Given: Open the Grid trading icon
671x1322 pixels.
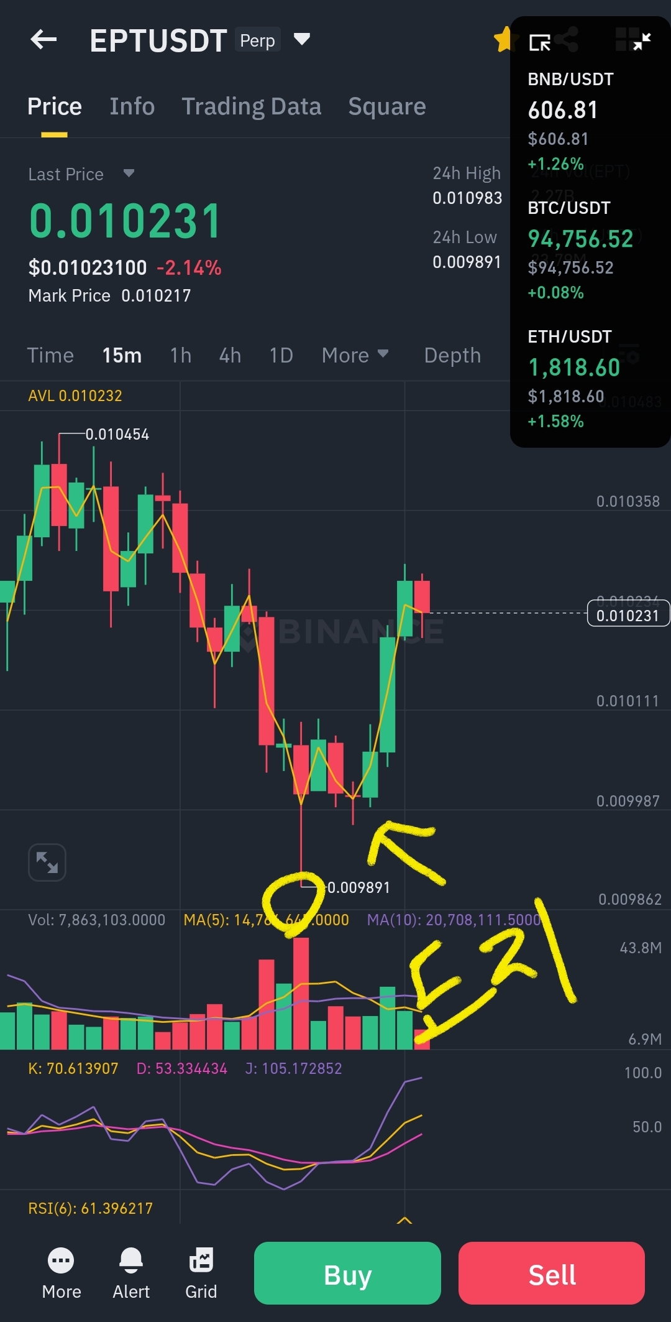Looking at the screenshot, I should (x=201, y=1273).
